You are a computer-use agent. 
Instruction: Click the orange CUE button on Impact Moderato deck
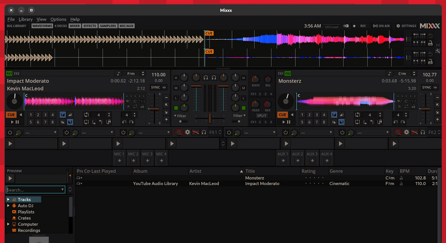pyautogui.click(x=11, y=115)
